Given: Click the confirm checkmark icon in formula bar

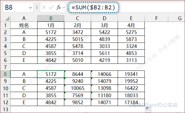Looking at the screenshot, I should 51,8.
